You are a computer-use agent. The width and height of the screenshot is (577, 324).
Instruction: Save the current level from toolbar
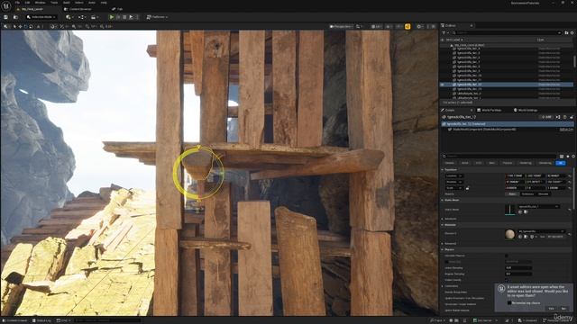click(x=6, y=17)
